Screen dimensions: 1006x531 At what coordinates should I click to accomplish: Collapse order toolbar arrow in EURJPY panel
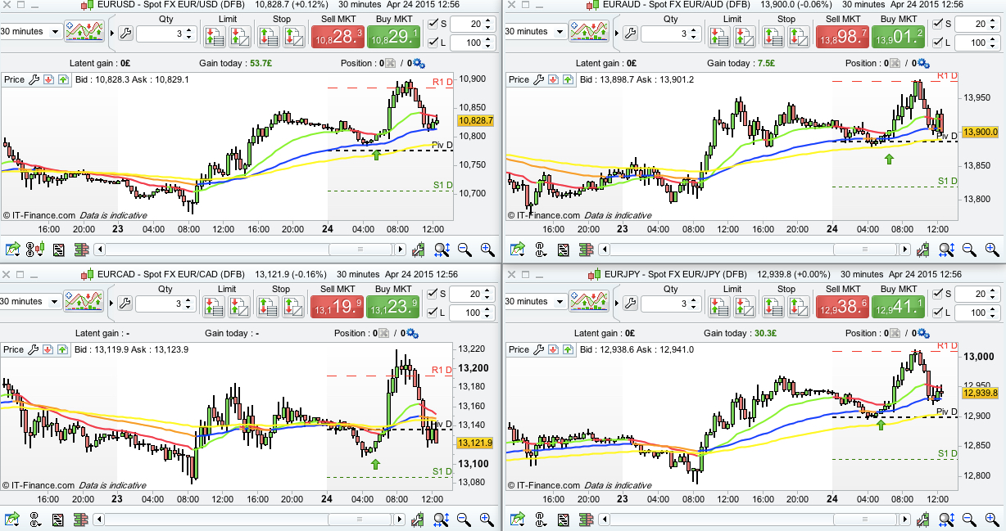pos(616,304)
